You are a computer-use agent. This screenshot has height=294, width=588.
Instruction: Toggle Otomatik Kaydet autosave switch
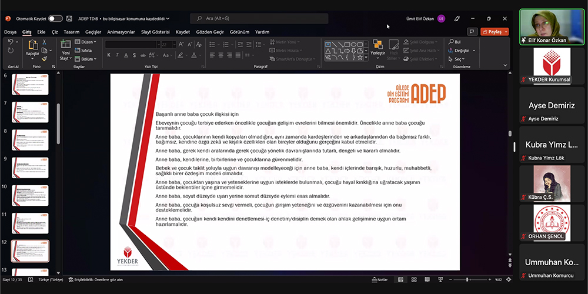pos(55,18)
